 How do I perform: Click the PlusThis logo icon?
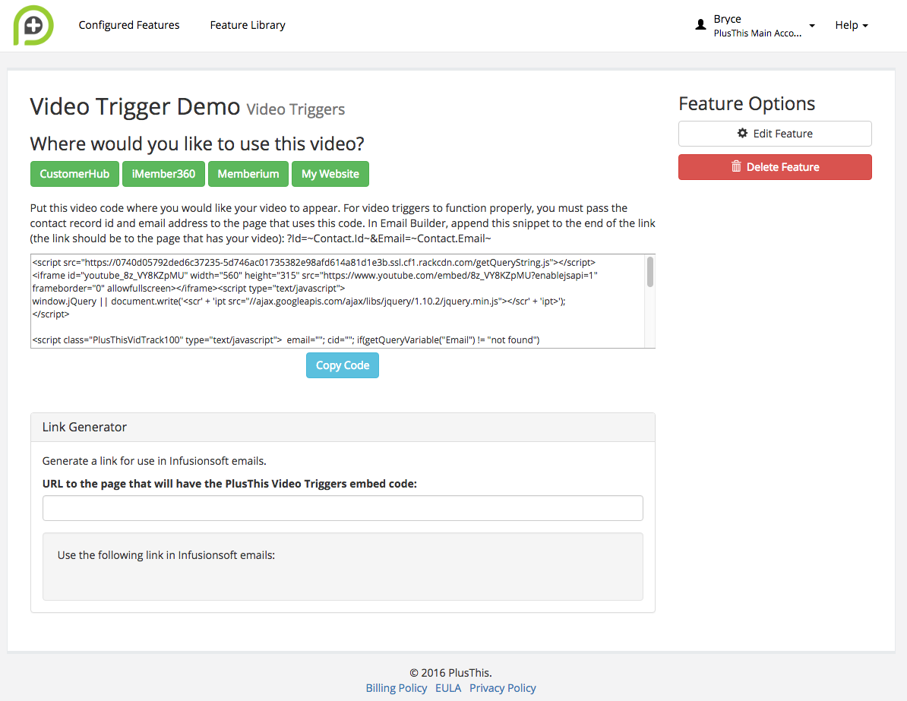(33, 26)
